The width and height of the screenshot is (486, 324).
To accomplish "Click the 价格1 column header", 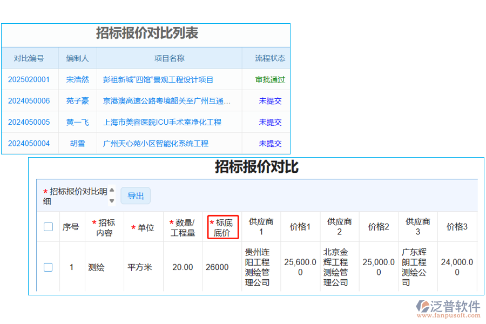I will tap(300, 227).
